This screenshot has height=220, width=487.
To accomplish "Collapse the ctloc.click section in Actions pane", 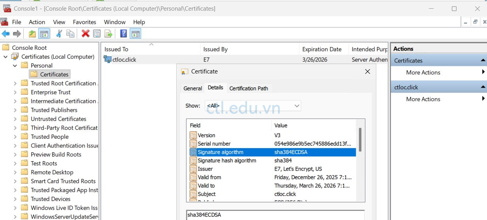I will (483, 87).
